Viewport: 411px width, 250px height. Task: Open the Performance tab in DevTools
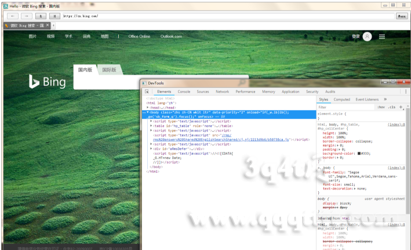(x=245, y=92)
